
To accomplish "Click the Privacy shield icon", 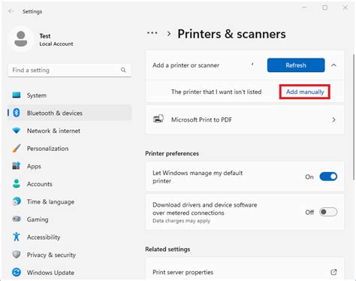I will click(x=17, y=255).
